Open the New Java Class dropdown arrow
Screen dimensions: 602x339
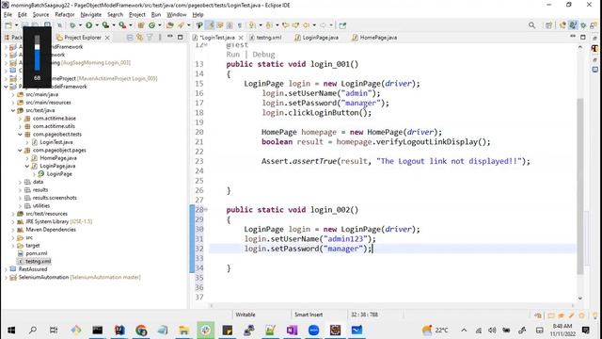[159, 25]
